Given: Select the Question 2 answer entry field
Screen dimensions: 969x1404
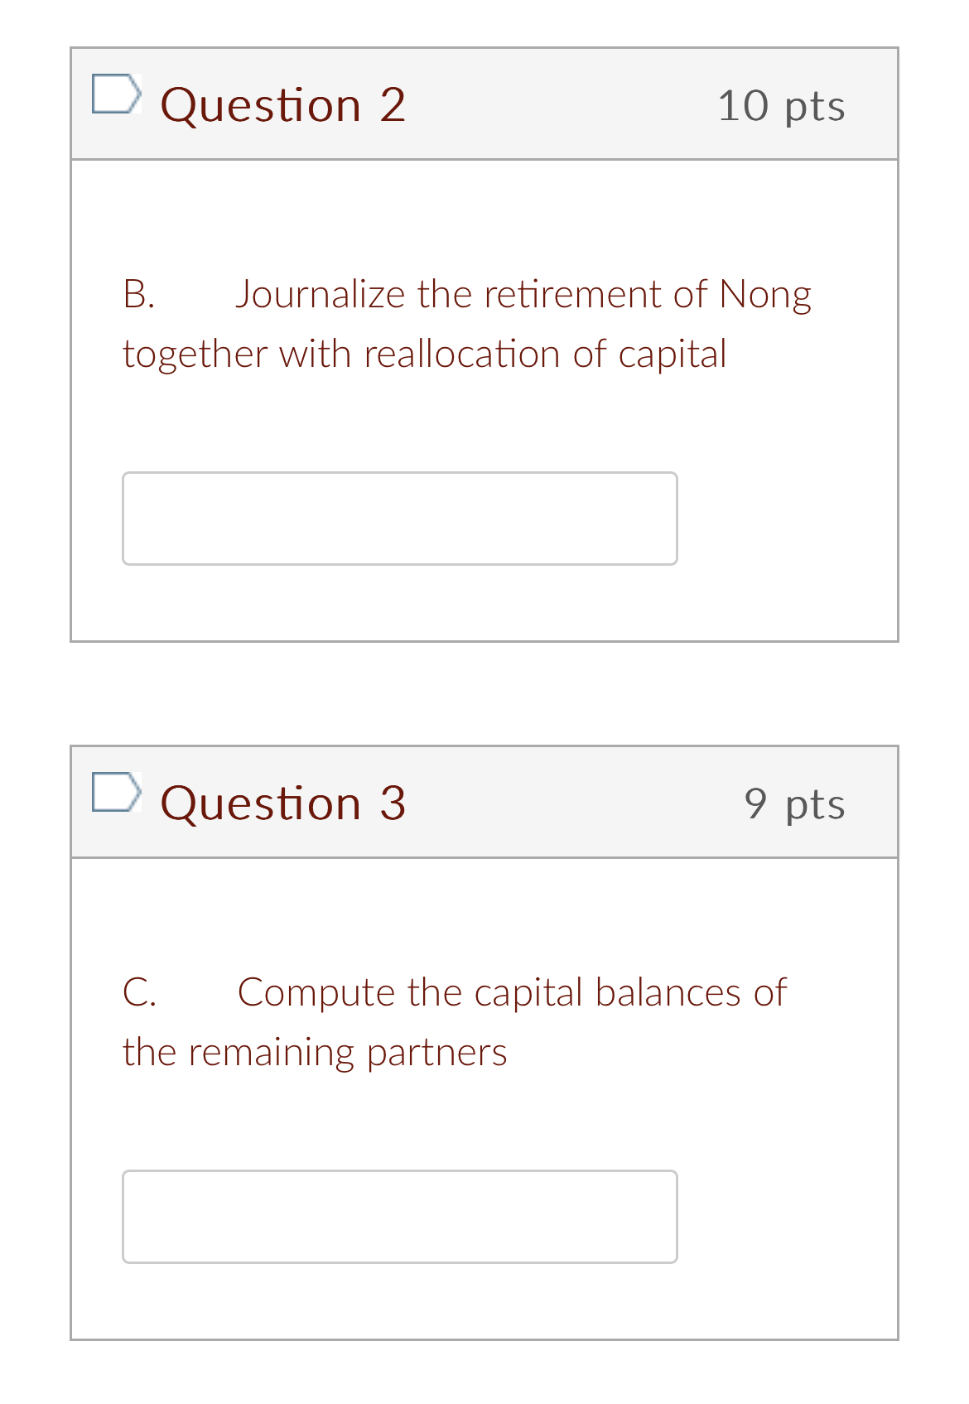Looking at the screenshot, I should click(400, 518).
